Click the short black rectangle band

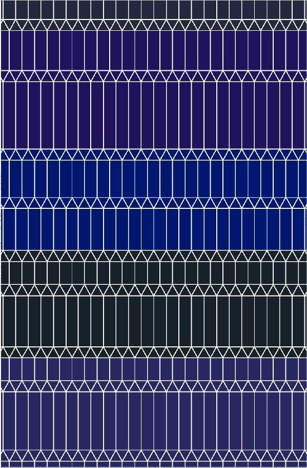click(x=154, y=273)
